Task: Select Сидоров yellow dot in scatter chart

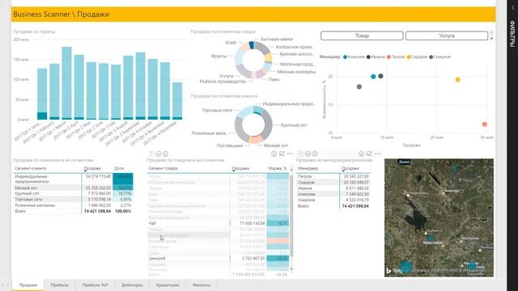Action: point(457,79)
